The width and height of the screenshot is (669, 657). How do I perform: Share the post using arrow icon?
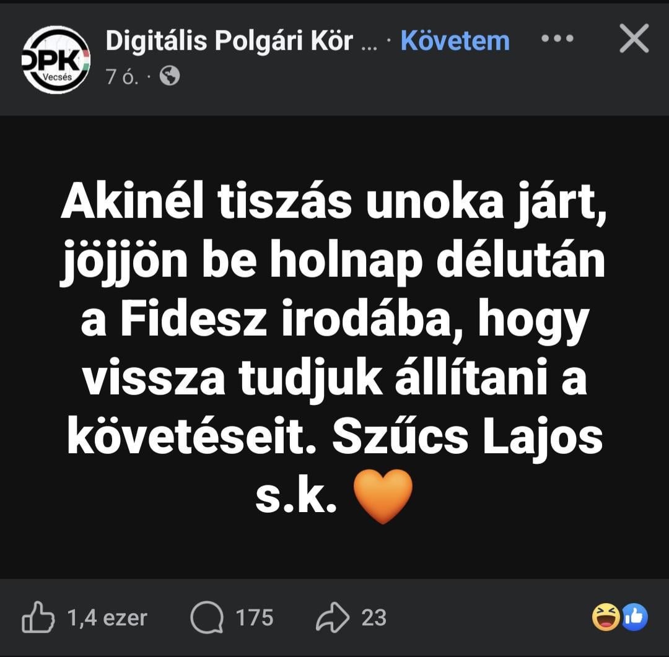[333, 617]
